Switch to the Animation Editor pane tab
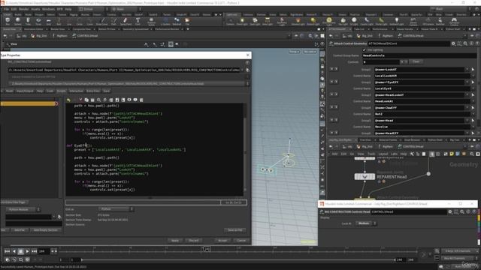The width and height of the screenshot is (481, 270). (x=34, y=29)
